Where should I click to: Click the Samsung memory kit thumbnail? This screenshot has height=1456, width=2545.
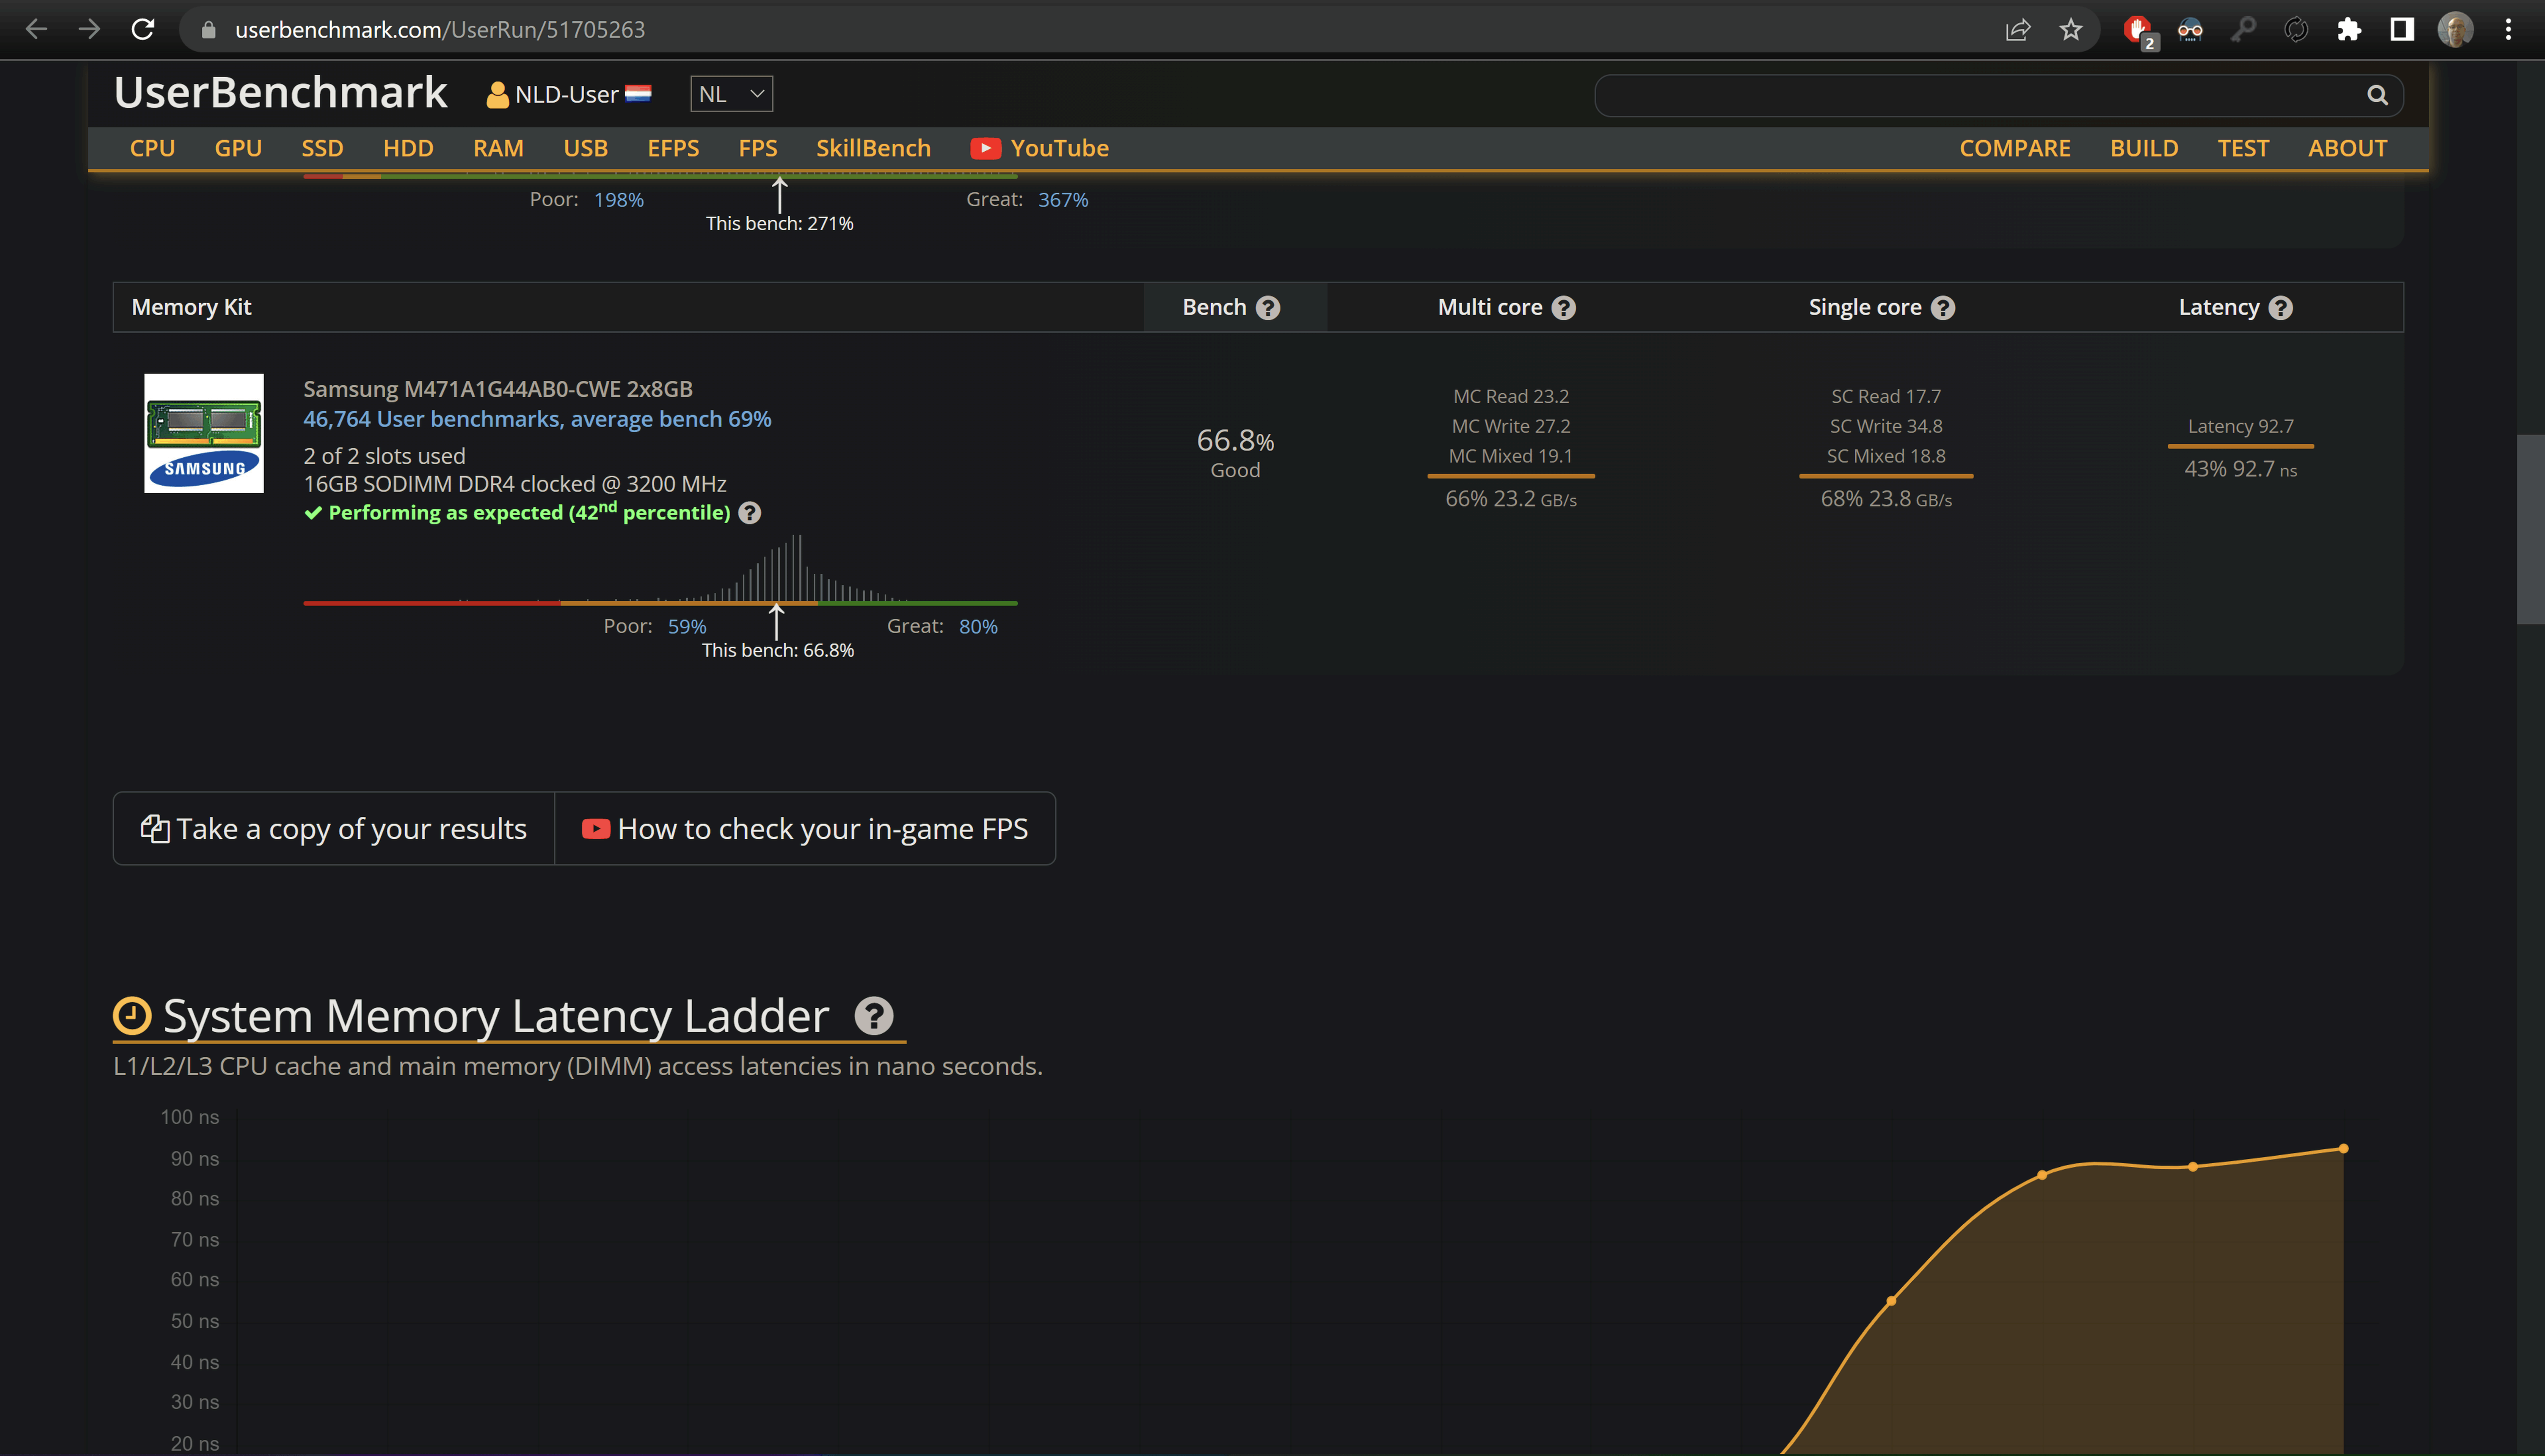pos(204,433)
